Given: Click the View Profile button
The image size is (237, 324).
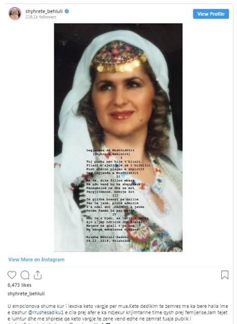Looking at the screenshot, I should click(x=211, y=14).
